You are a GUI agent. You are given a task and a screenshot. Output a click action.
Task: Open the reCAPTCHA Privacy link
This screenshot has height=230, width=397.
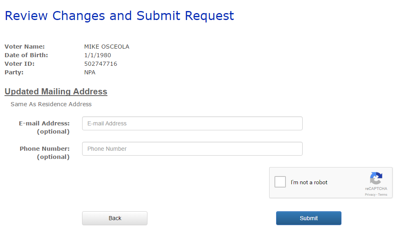(x=370, y=194)
